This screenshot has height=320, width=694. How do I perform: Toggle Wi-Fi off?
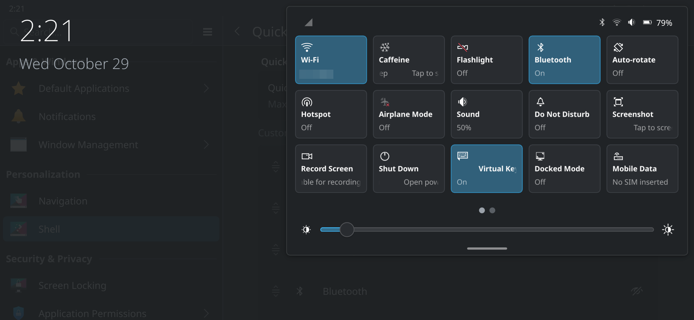(331, 59)
